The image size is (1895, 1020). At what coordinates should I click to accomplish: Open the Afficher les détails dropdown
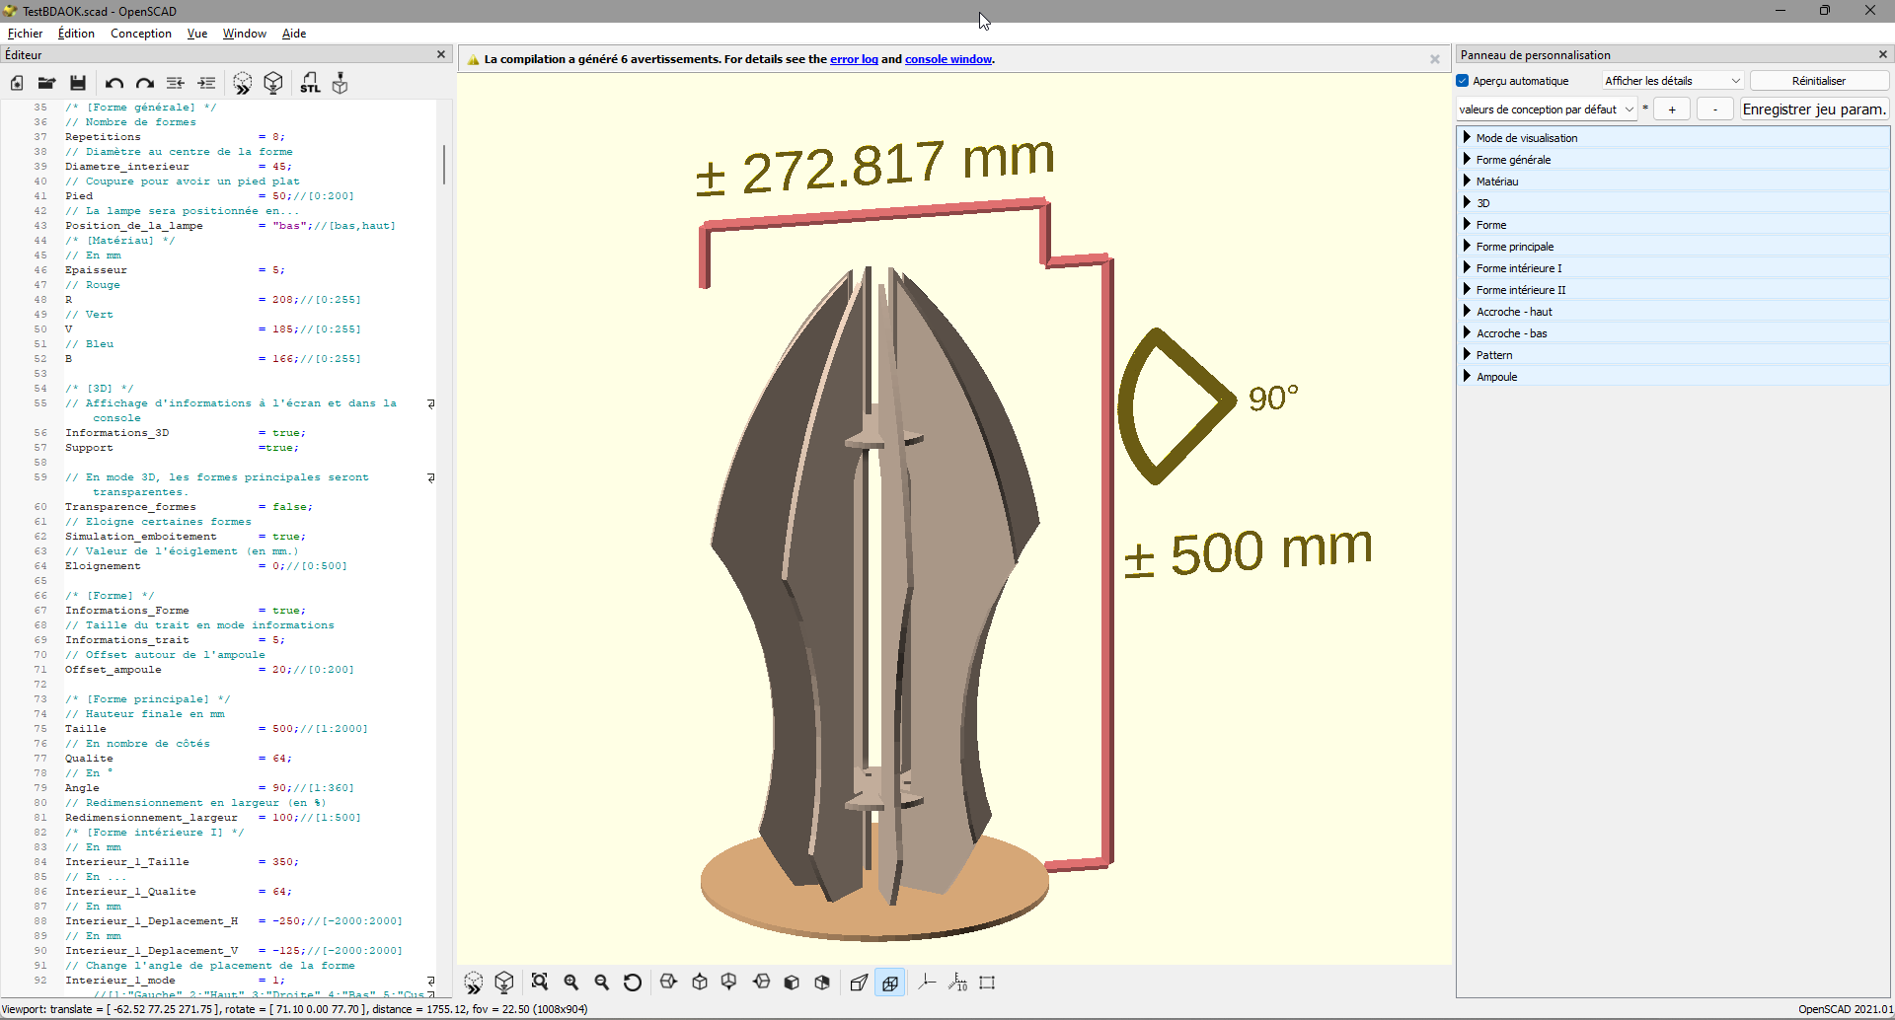(x=1672, y=81)
